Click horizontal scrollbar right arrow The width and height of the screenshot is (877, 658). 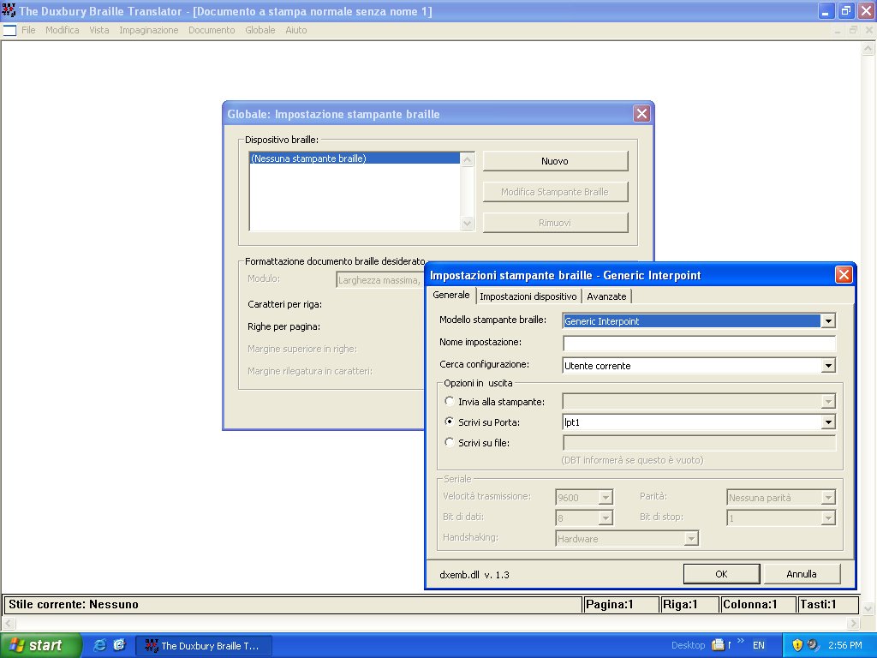tap(853, 623)
